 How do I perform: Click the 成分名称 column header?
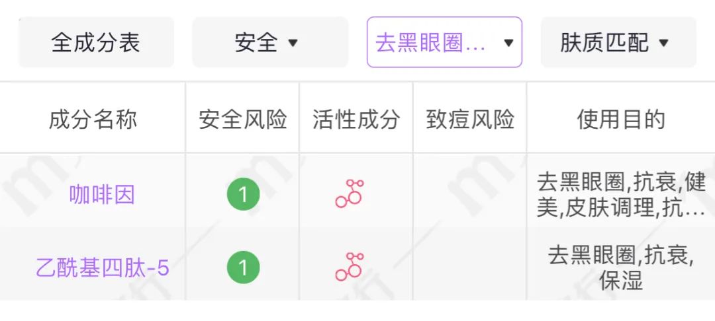93,120
